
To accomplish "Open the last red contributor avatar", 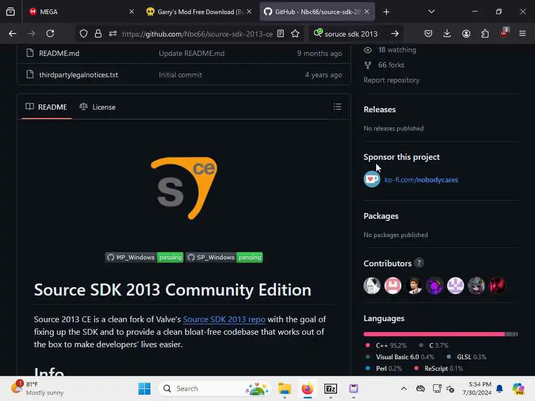I will pos(497,286).
